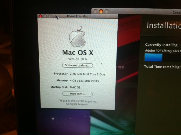Click the 'Mac OS X' heading
Image resolution: width=181 pixels, height=135 pixels.
click(78, 53)
